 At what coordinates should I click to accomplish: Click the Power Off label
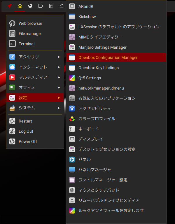[x=28, y=141]
